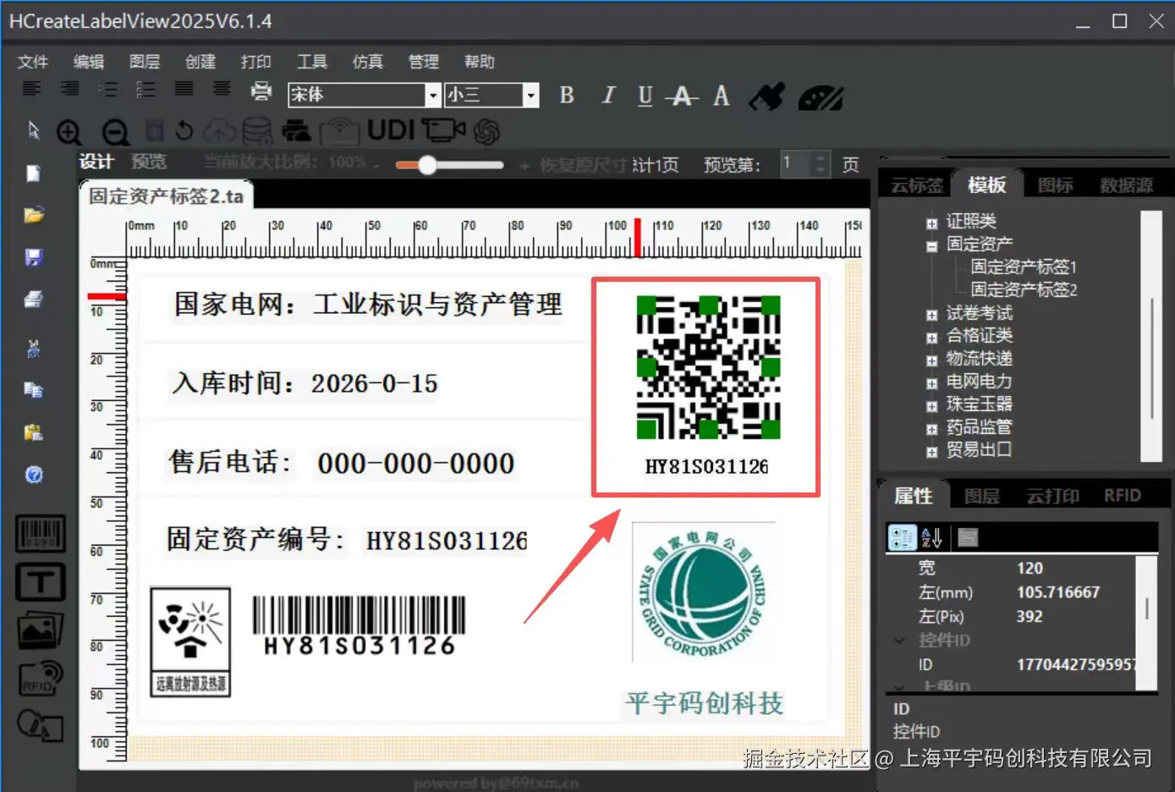Sort properties alphabetically (A-Z icon)
Image resolution: width=1175 pixels, height=792 pixels.
(931, 537)
